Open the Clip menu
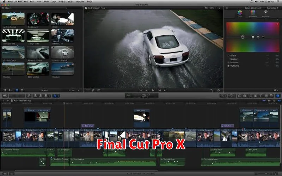 (x=54, y=1)
